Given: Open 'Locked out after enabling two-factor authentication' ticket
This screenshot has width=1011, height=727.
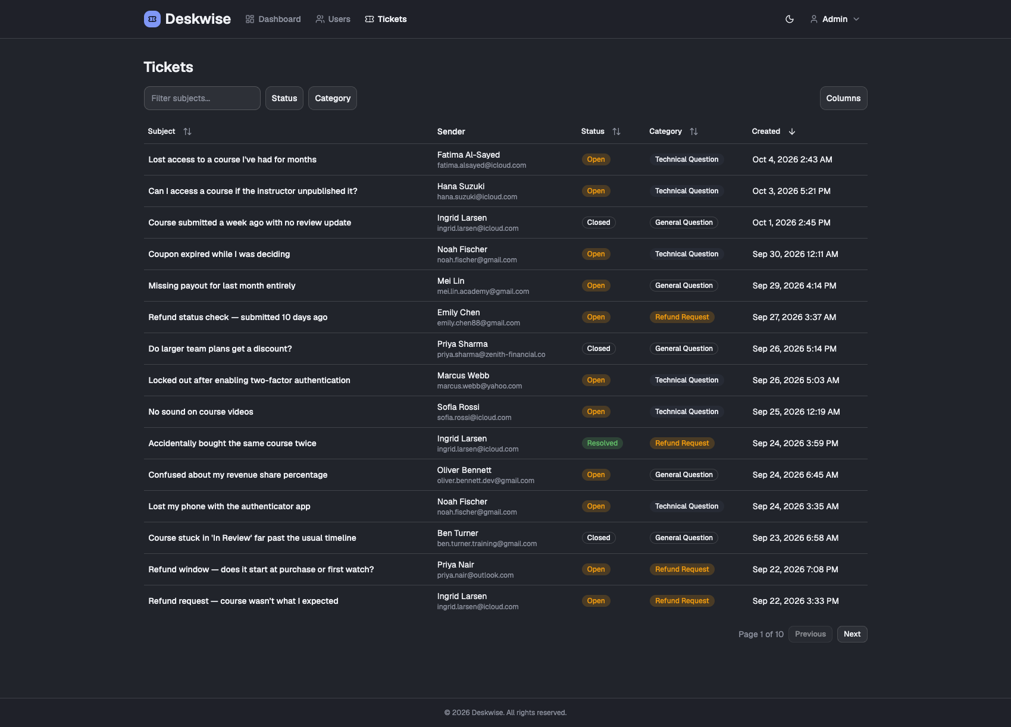Looking at the screenshot, I should point(249,380).
